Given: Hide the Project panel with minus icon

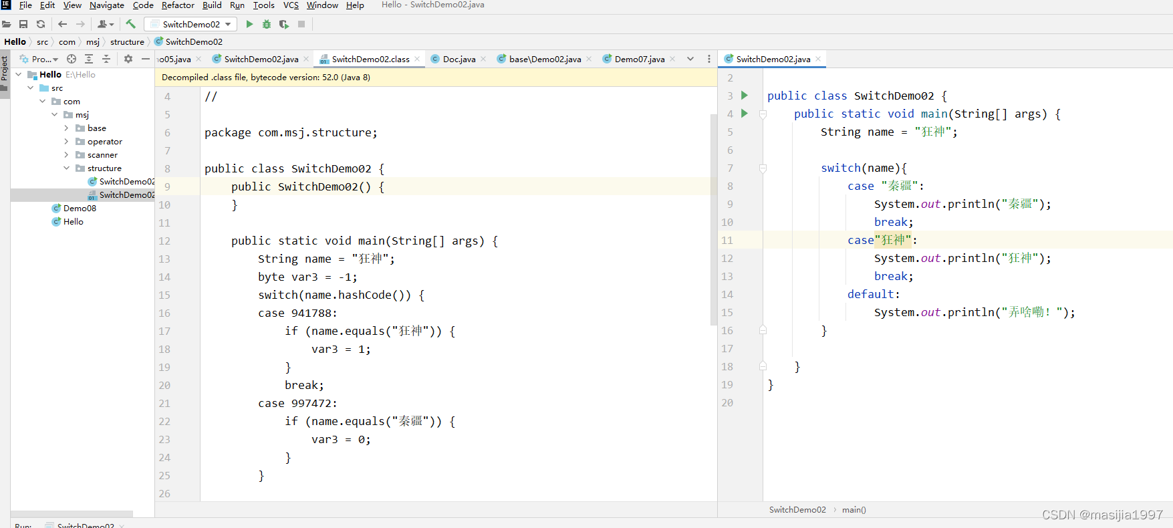Looking at the screenshot, I should pyautogui.click(x=145, y=59).
